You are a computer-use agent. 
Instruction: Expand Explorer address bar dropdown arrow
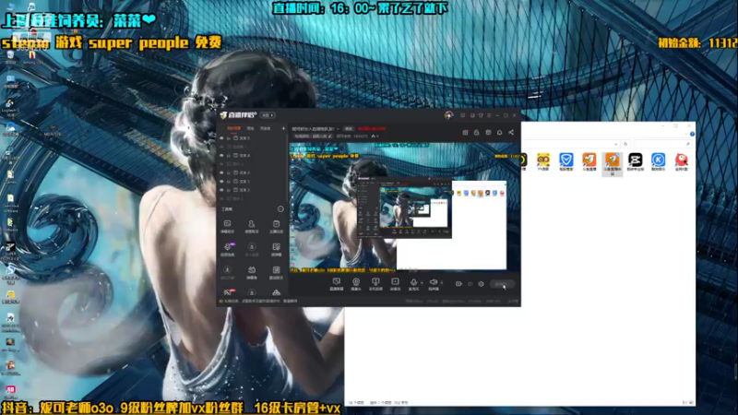tap(615, 144)
